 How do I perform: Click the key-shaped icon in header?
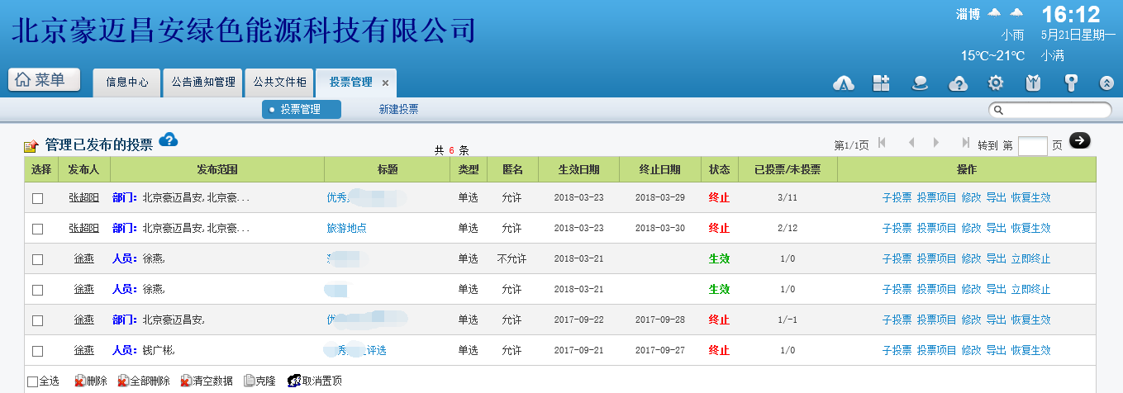coord(1071,83)
